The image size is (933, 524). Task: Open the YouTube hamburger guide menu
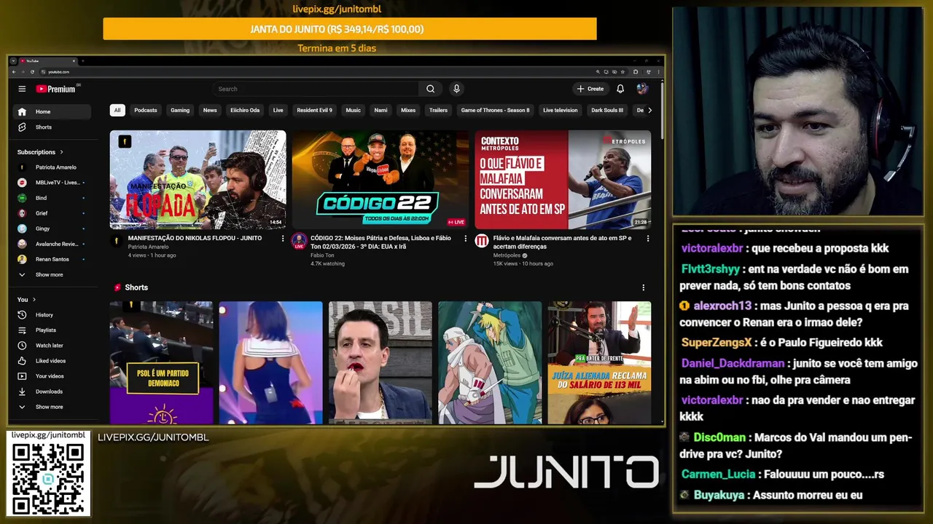click(22, 89)
